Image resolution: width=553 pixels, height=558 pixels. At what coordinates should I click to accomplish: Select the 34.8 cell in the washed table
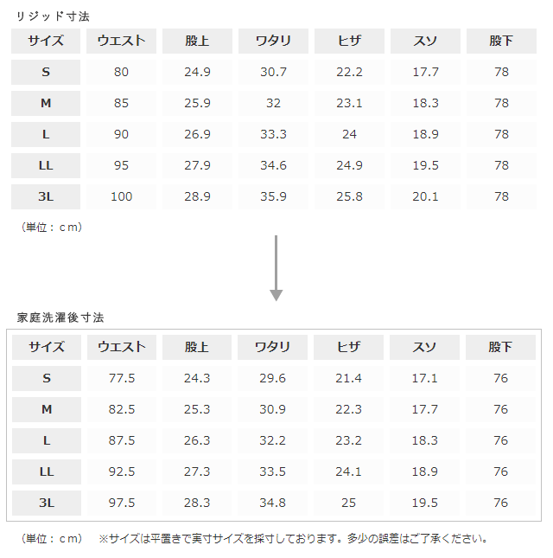[x=273, y=503]
